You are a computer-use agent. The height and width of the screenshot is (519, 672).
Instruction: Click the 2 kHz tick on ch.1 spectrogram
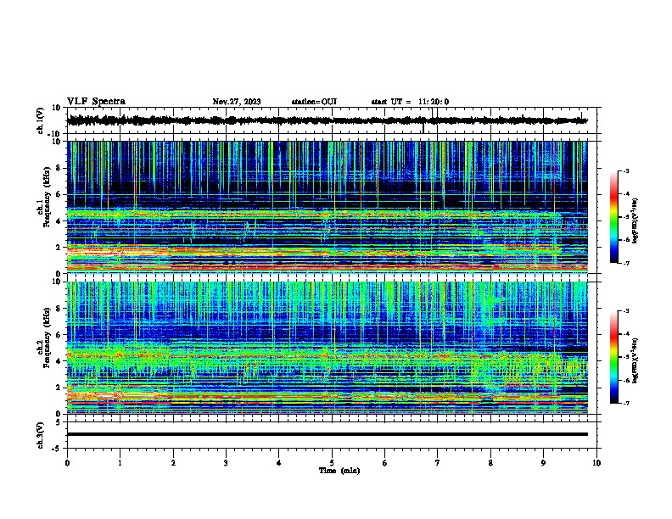pos(59,247)
